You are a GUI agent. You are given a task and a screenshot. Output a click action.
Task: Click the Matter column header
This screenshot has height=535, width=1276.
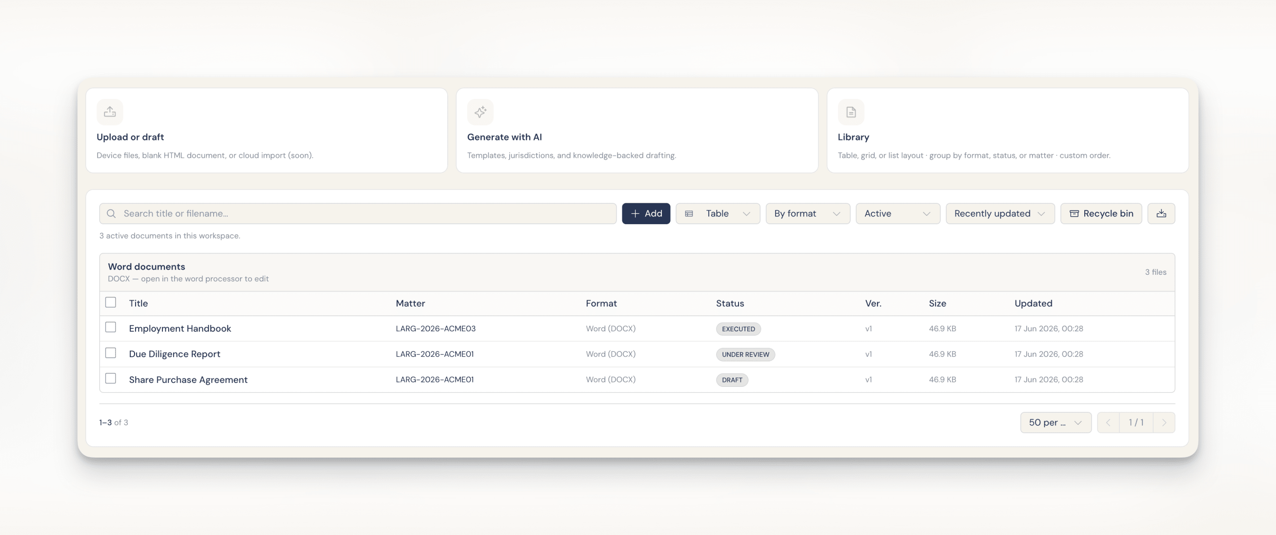pos(410,304)
